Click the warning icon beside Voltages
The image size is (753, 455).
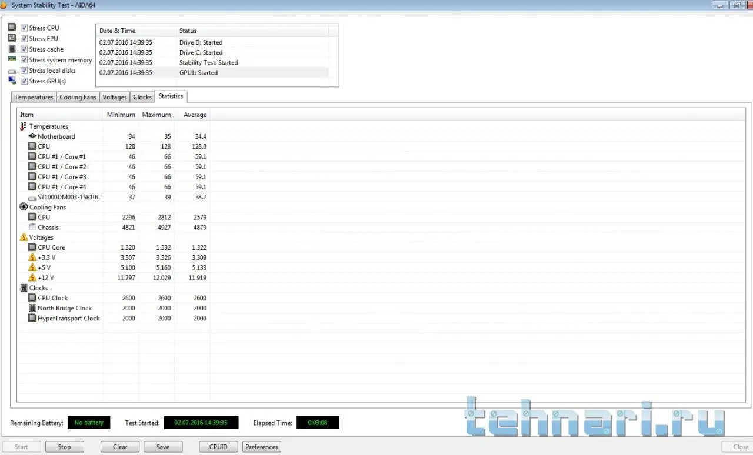point(24,237)
